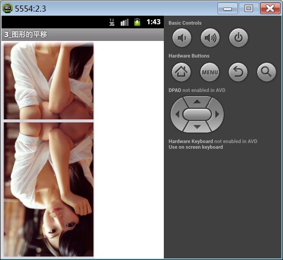Click the DPAD left arrow

click(x=177, y=114)
